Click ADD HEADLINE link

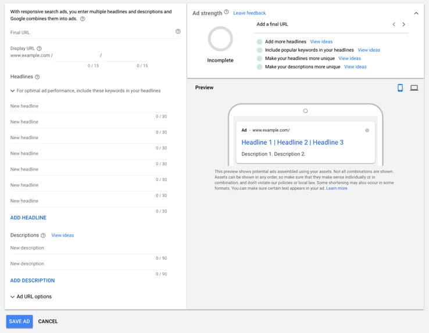point(28,218)
